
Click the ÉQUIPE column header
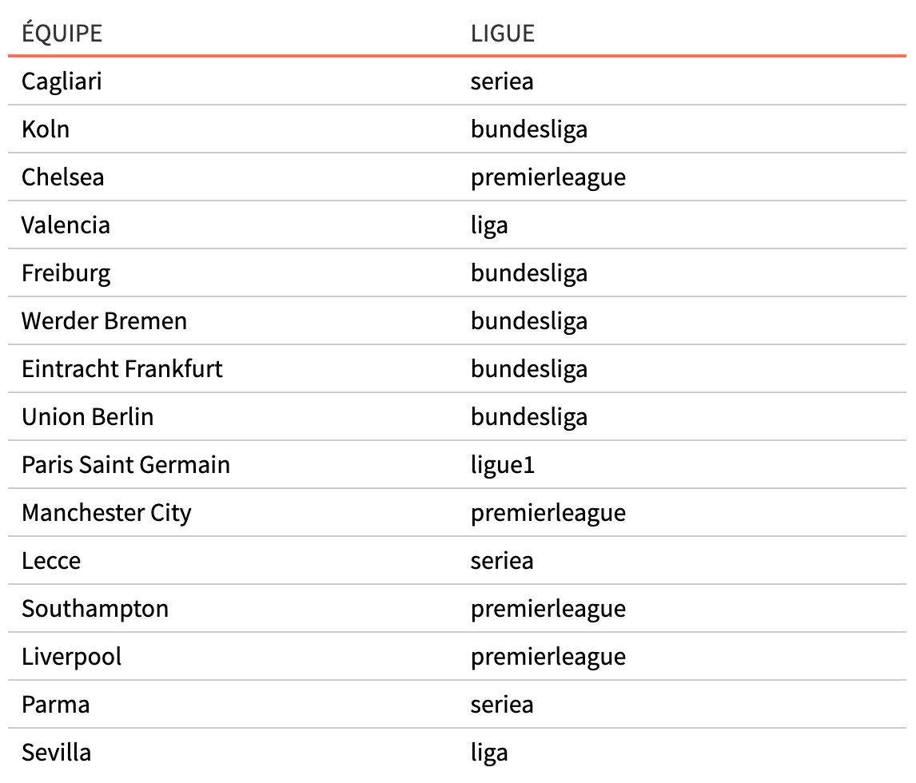62,34
